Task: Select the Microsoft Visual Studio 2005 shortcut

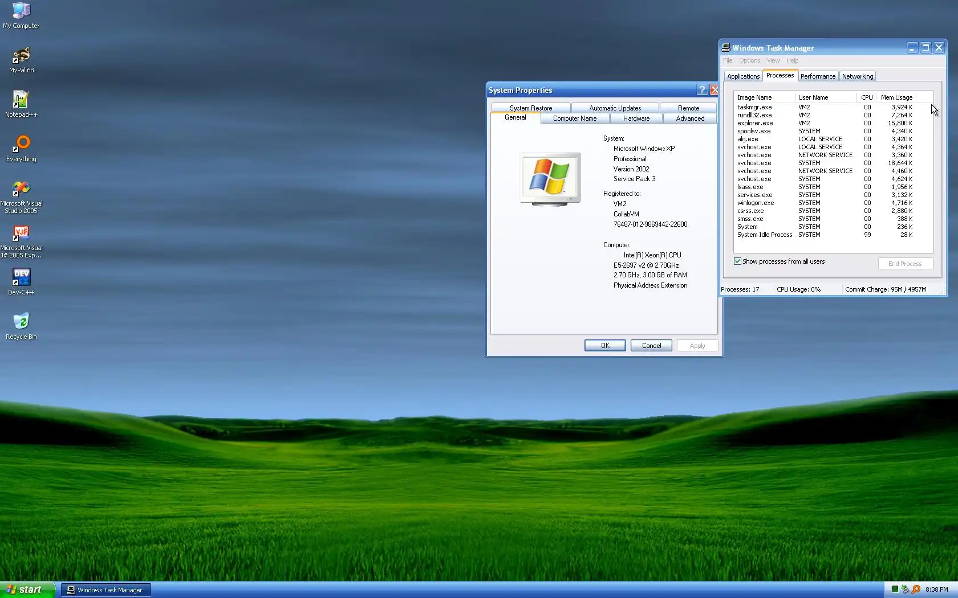Action: pyautogui.click(x=21, y=197)
